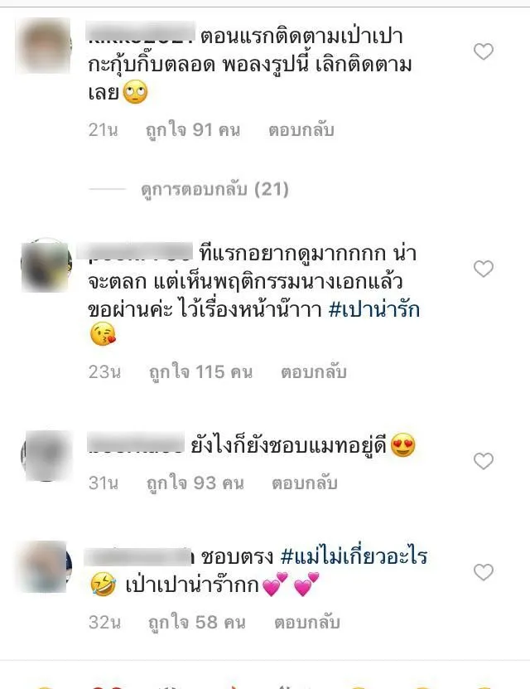
Task: Open hashtag #เปาน่ารัก
Action: [x=374, y=309]
